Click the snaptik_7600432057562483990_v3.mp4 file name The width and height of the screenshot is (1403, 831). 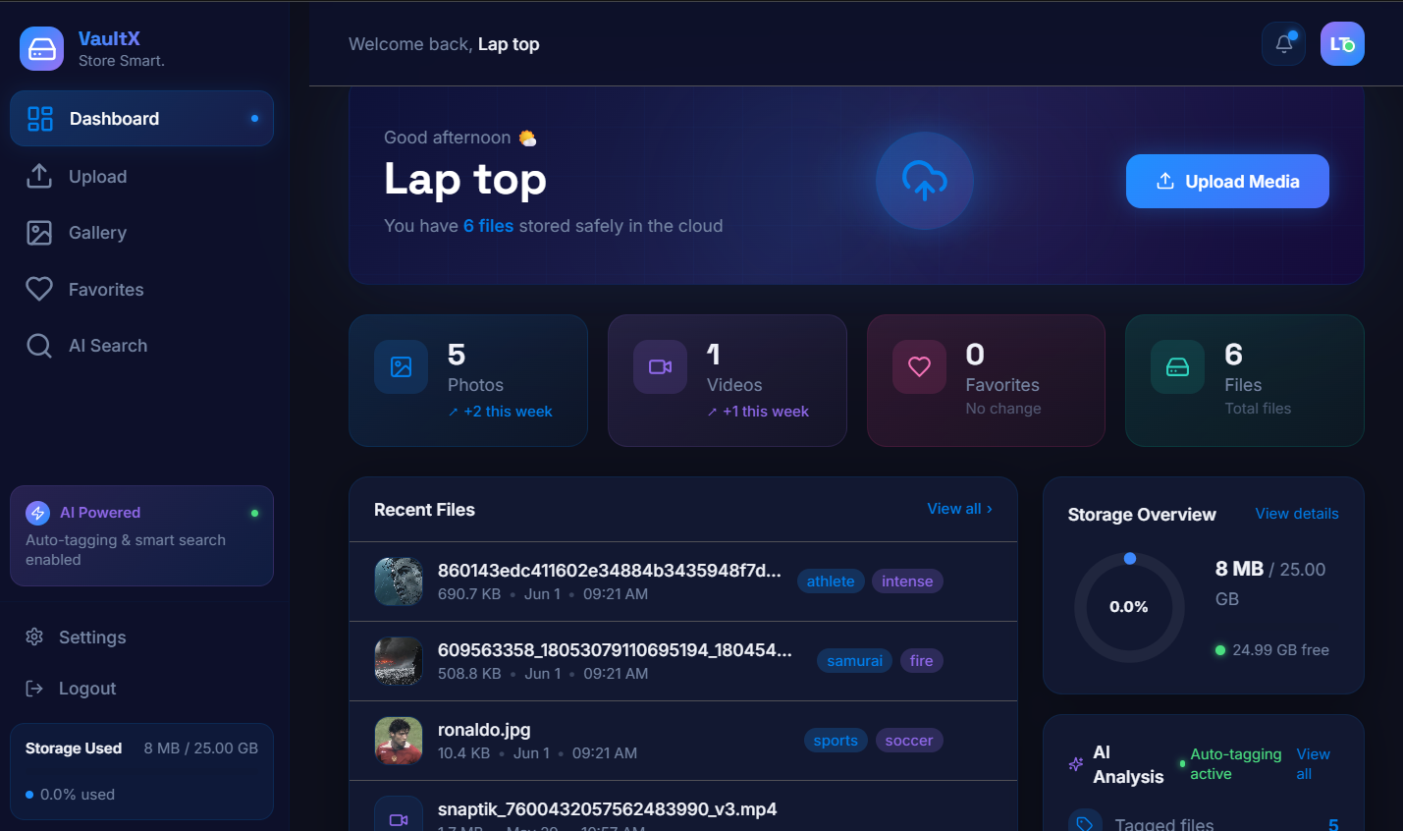608,809
